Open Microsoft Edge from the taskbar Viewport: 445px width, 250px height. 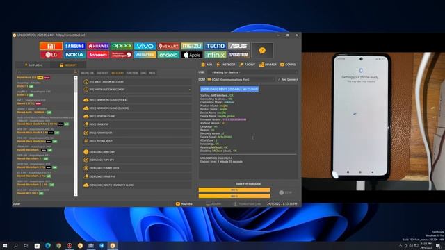(x=48, y=245)
